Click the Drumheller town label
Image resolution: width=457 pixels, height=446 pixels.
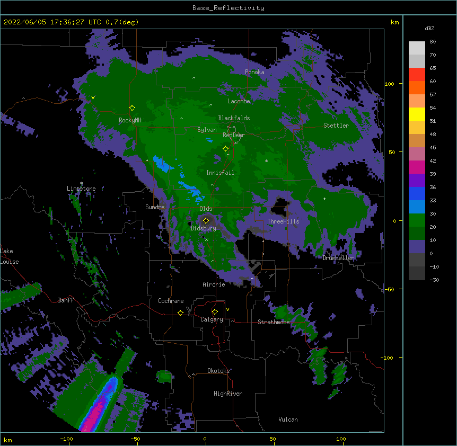click(338, 258)
